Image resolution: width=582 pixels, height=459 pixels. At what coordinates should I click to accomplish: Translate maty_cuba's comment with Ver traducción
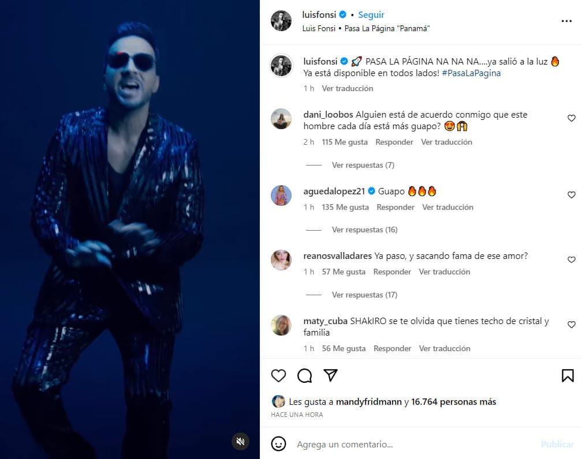(445, 348)
